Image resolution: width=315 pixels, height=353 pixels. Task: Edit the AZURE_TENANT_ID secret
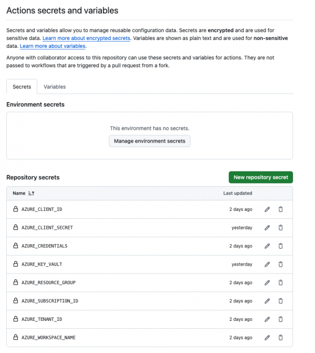(x=267, y=319)
